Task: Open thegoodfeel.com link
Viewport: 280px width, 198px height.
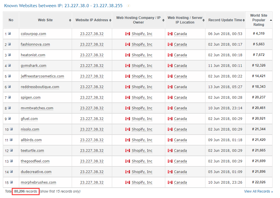Action: (x=35, y=161)
